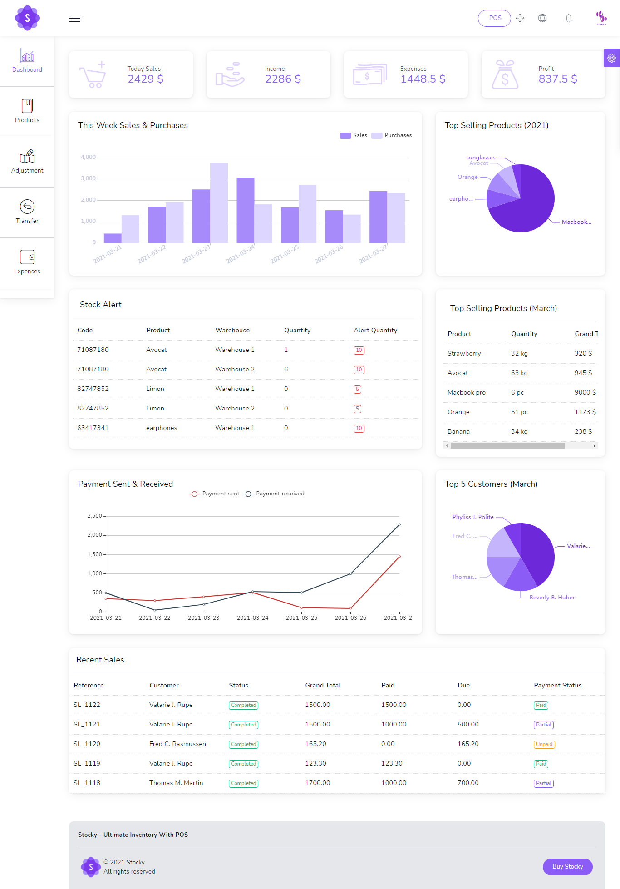620x889 pixels.
Task: Select Dashboard in the sidebar
Action: 27,61
